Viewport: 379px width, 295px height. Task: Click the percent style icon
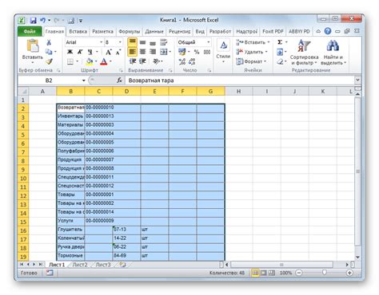[x=197, y=52]
